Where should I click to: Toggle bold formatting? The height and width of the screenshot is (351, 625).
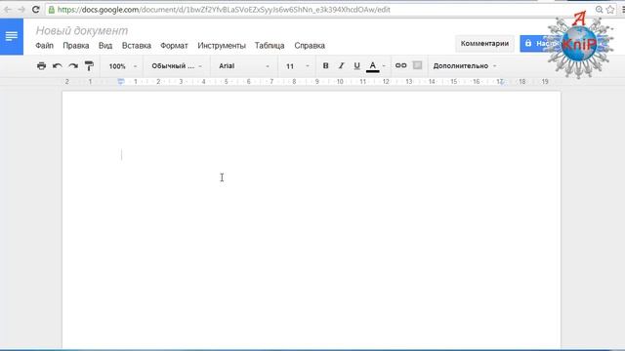pos(325,66)
